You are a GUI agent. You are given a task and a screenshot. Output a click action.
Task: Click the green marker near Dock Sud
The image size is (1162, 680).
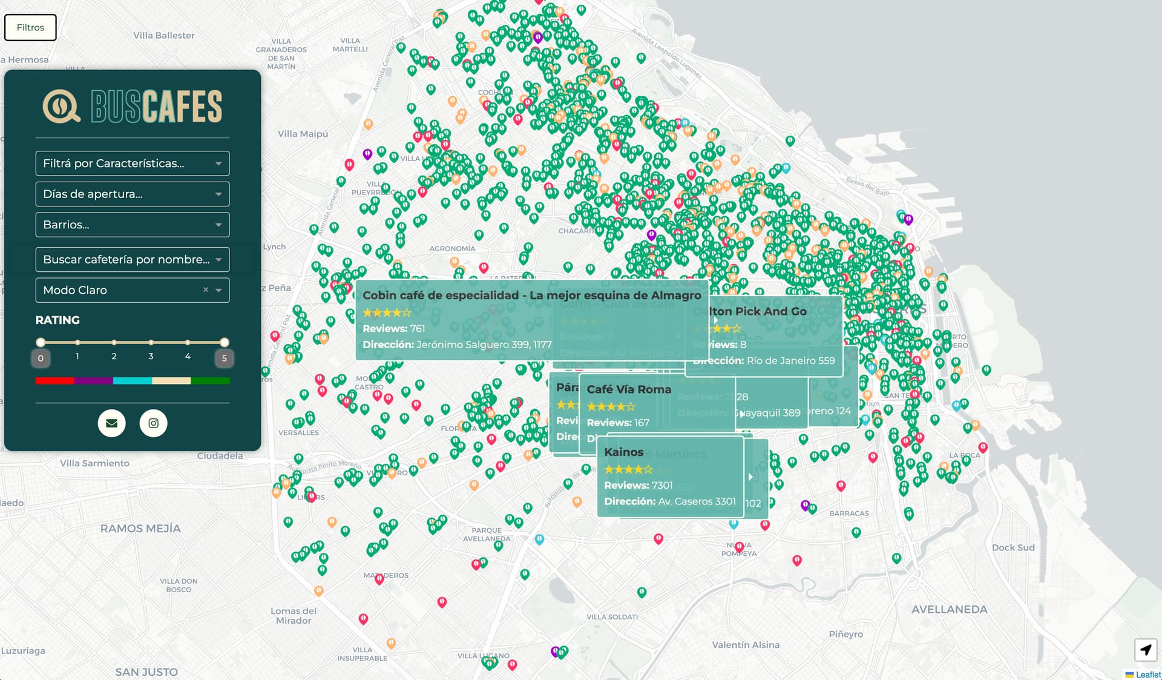coord(896,558)
